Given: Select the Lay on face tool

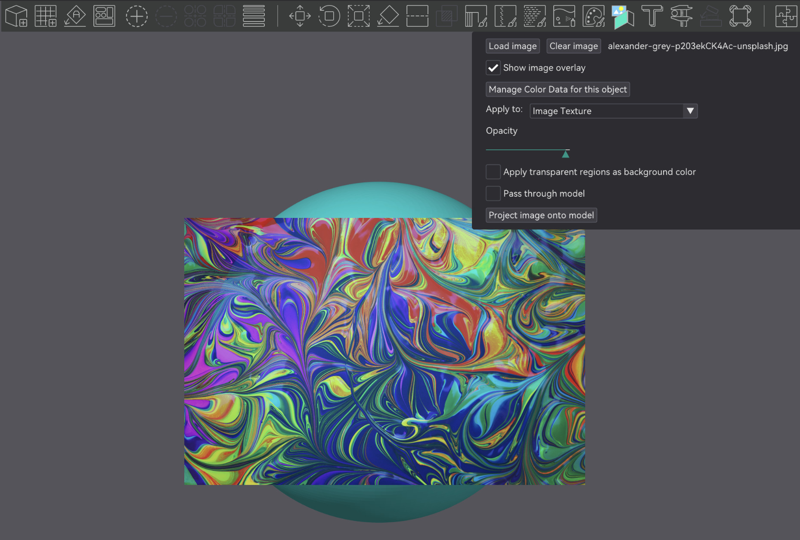Looking at the screenshot, I should point(388,16).
